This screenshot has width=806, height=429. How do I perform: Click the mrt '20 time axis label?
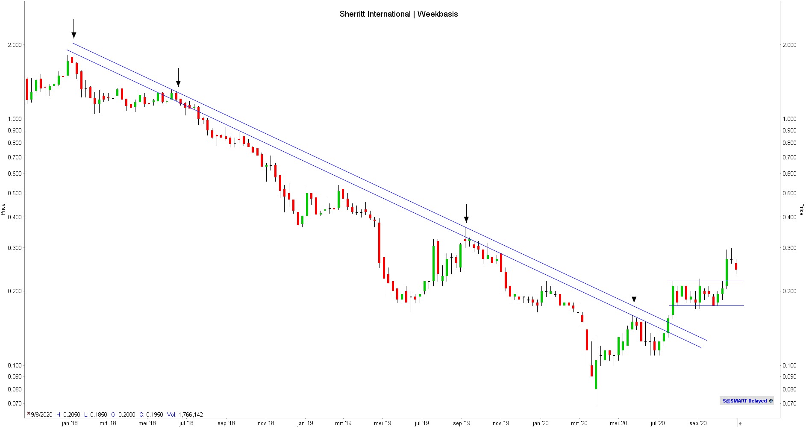point(579,423)
